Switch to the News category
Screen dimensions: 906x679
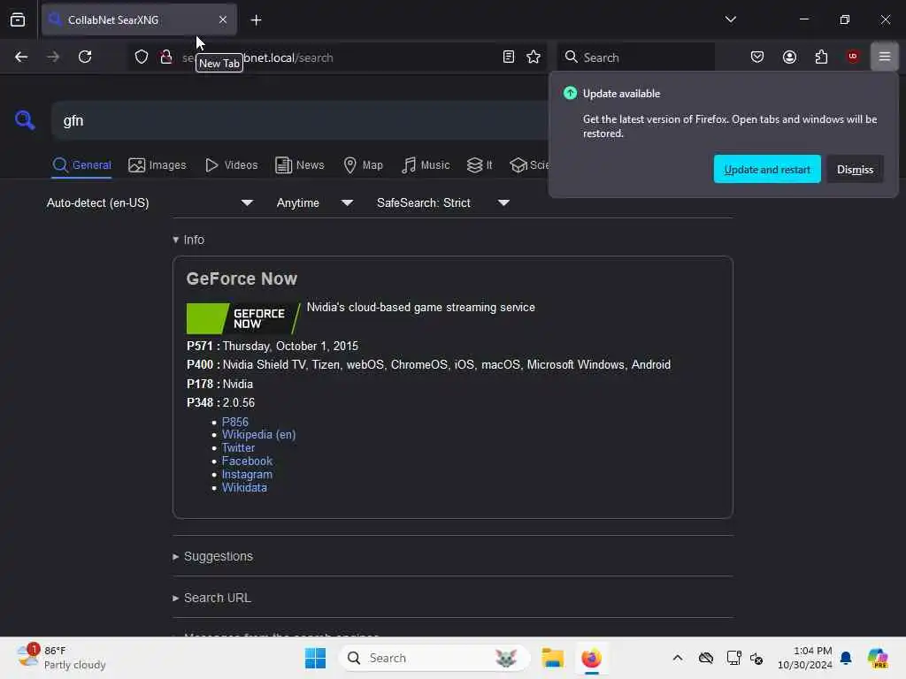[x=299, y=165]
